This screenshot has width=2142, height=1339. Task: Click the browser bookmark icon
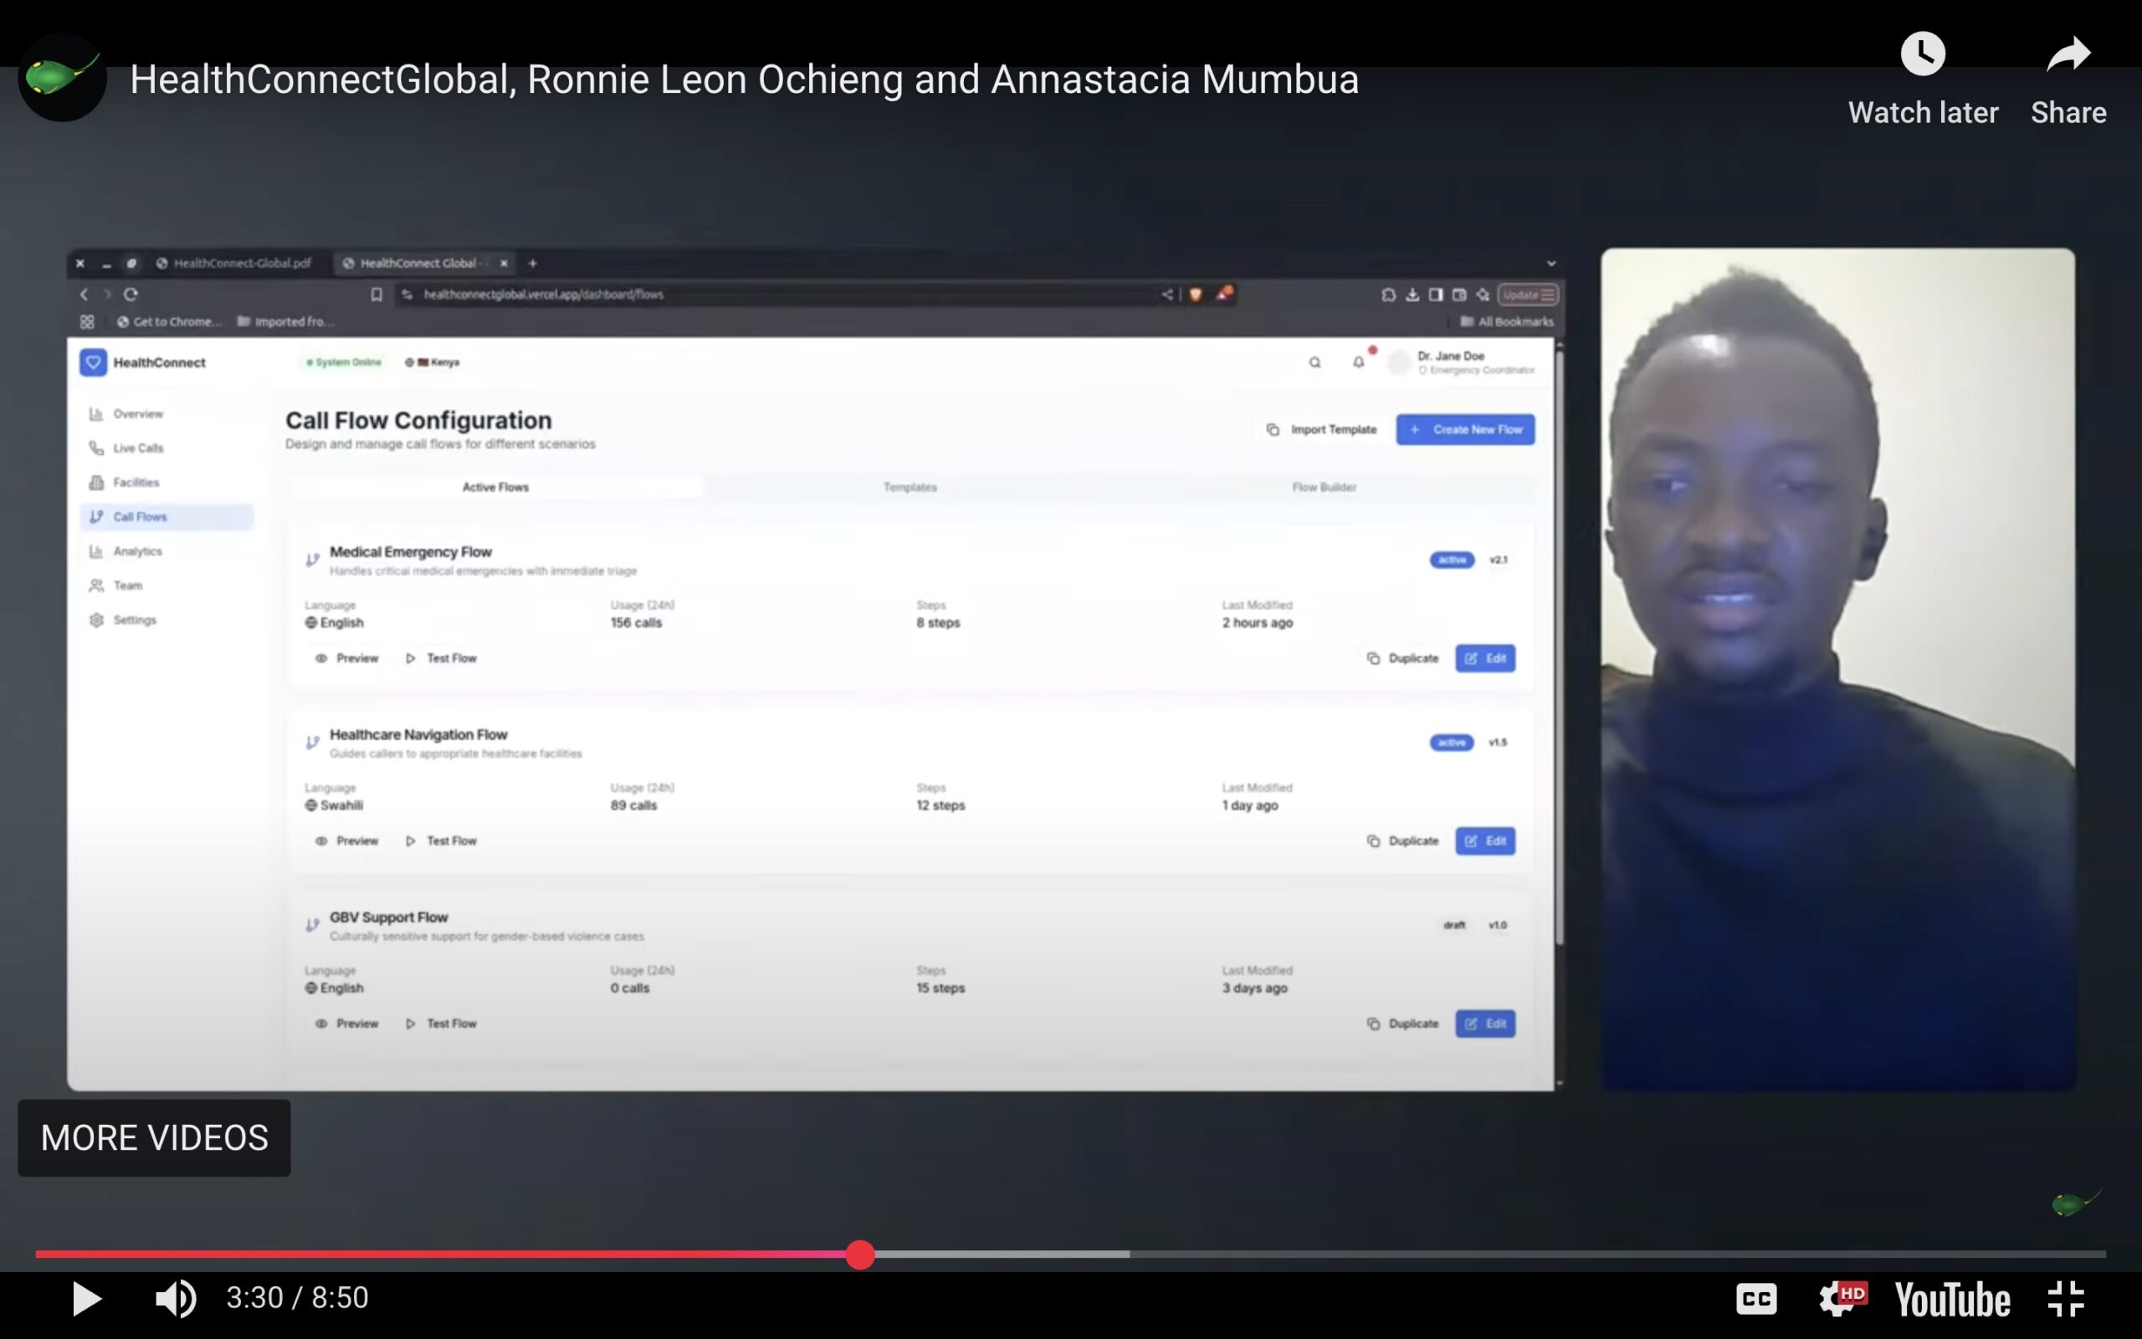click(377, 295)
